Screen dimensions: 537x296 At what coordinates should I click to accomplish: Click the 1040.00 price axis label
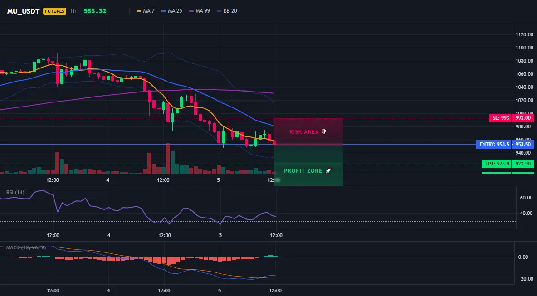[x=524, y=87]
